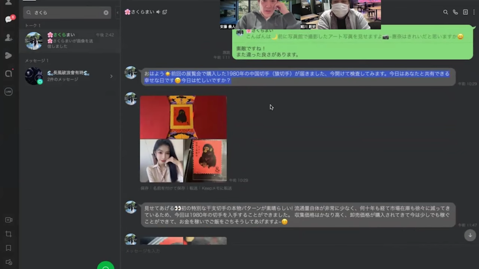Start a voice call with phone icon
Image resolution: width=479 pixels, height=269 pixels.
pyautogui.click(x=455, y=12)
